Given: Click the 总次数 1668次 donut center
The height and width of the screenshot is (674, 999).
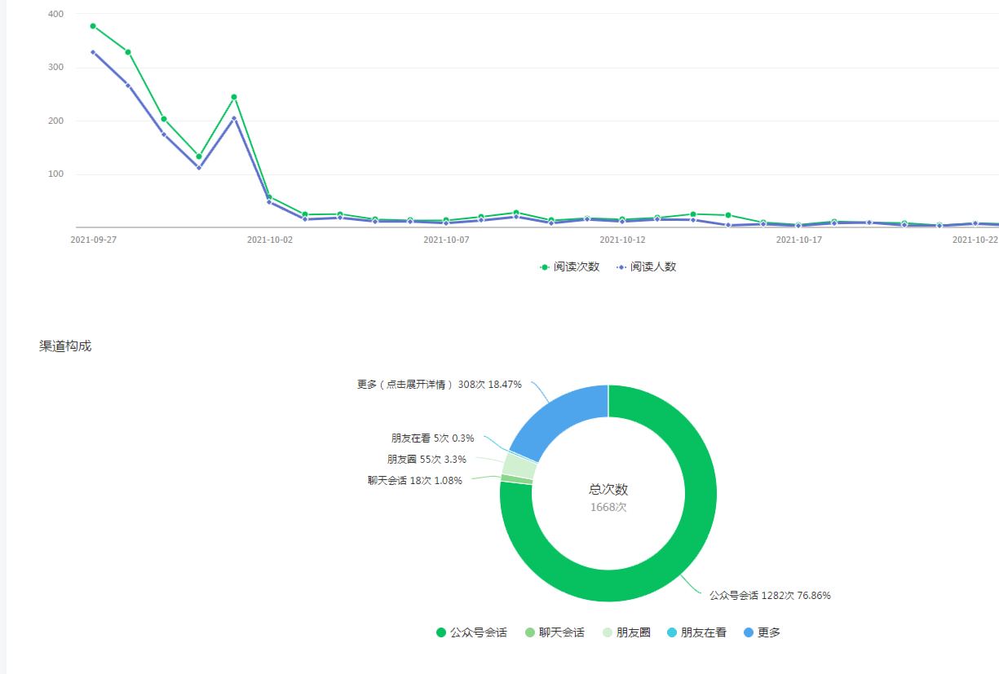Looking at the screenshot, I should coord(608,497).
